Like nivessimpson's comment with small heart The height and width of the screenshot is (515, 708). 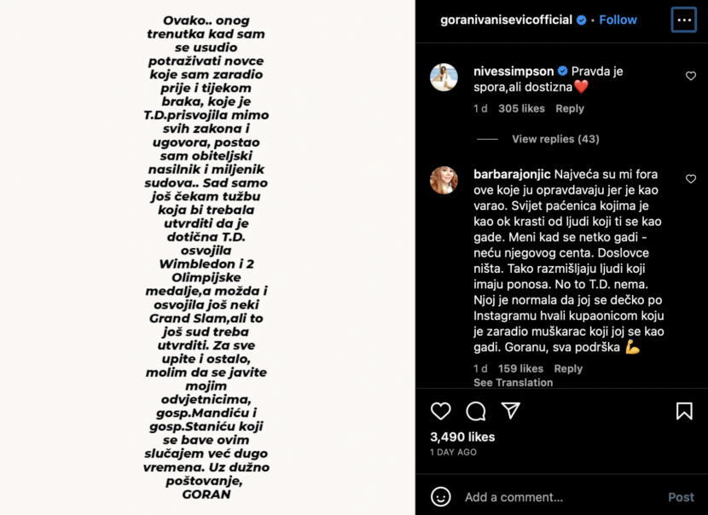[x=691, y=76]
